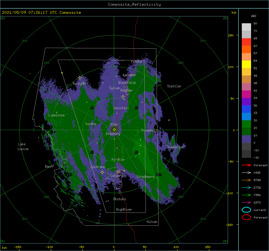This screenshot has width=269, height=251.
Task: Click the yellow marker near RockyMH
Action: 80,78
